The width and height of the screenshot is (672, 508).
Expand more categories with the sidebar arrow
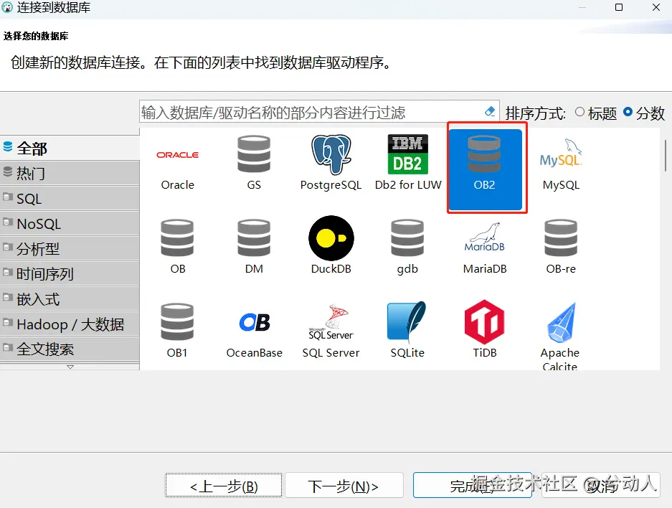pyautogui.click(x=70, y=367)
